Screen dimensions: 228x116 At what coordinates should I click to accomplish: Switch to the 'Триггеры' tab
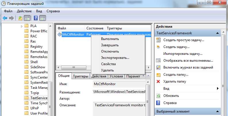click(80, 76)
